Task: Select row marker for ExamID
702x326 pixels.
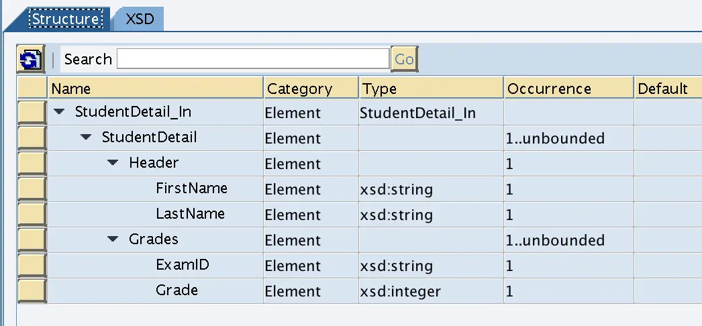Action: pyautogui.click(x=32, y=265)
